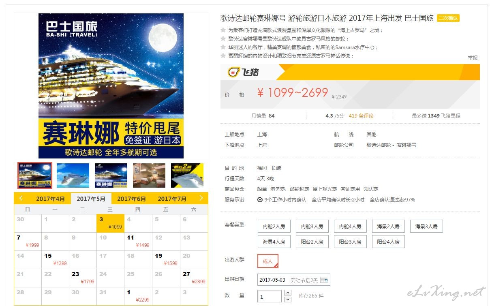Click 月销量 84 sales text
The image size is (490, 306).
pos(263,116)
